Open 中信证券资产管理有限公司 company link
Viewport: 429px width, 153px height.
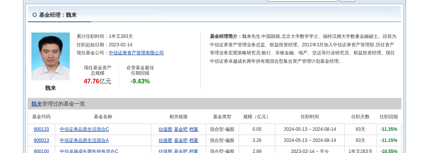click(136, 53)
